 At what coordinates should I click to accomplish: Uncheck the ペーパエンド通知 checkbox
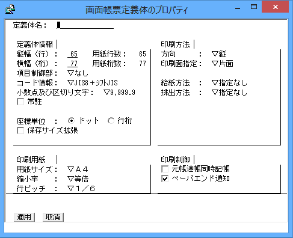[165, 178]
